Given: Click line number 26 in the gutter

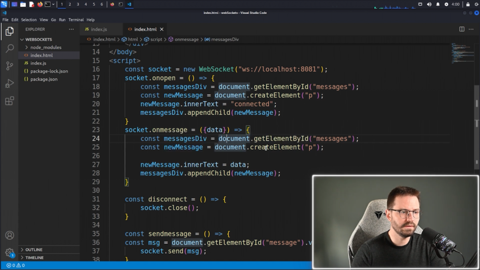Looking at the screenshot, I should tap(96, 156).
